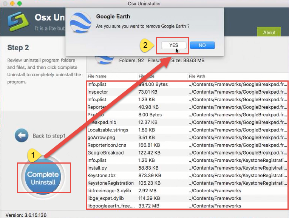
Task: Select the Localizable.strings file row
Action: 108,130
